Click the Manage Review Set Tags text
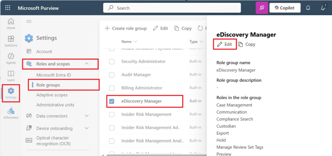 [x=240, y=147]
